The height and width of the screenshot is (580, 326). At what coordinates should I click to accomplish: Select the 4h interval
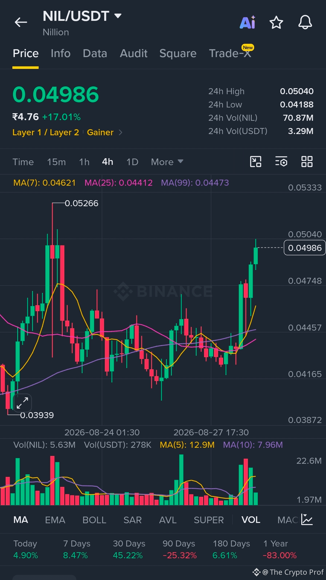(107, 162)
